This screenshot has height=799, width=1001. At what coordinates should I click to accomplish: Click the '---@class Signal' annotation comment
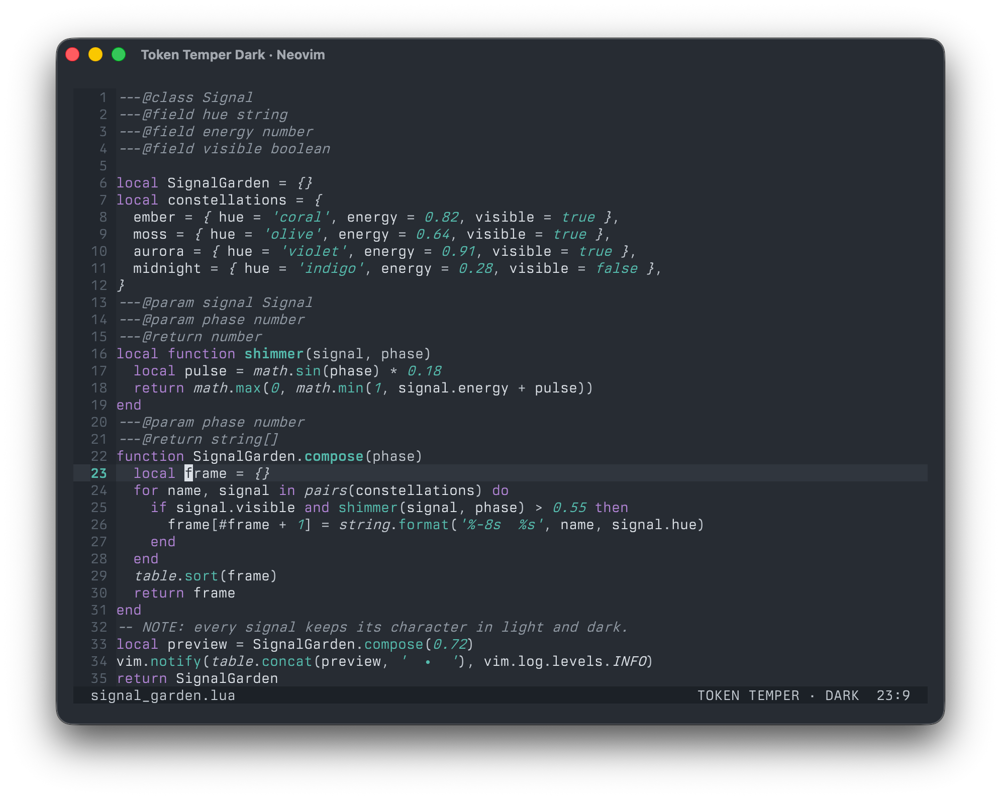coord(185,97)
